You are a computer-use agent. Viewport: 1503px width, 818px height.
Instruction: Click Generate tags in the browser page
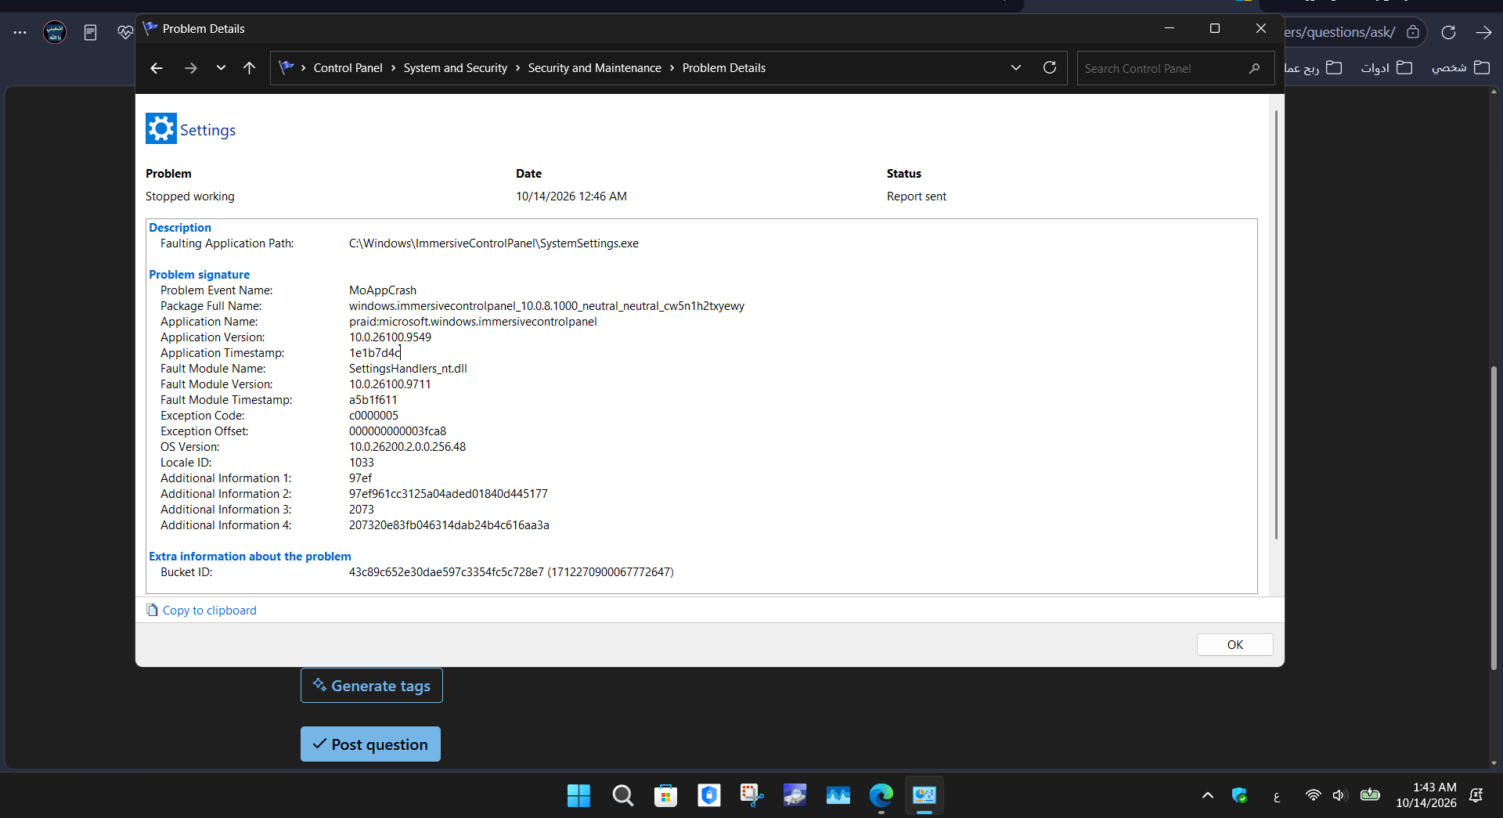click(372, 686)
